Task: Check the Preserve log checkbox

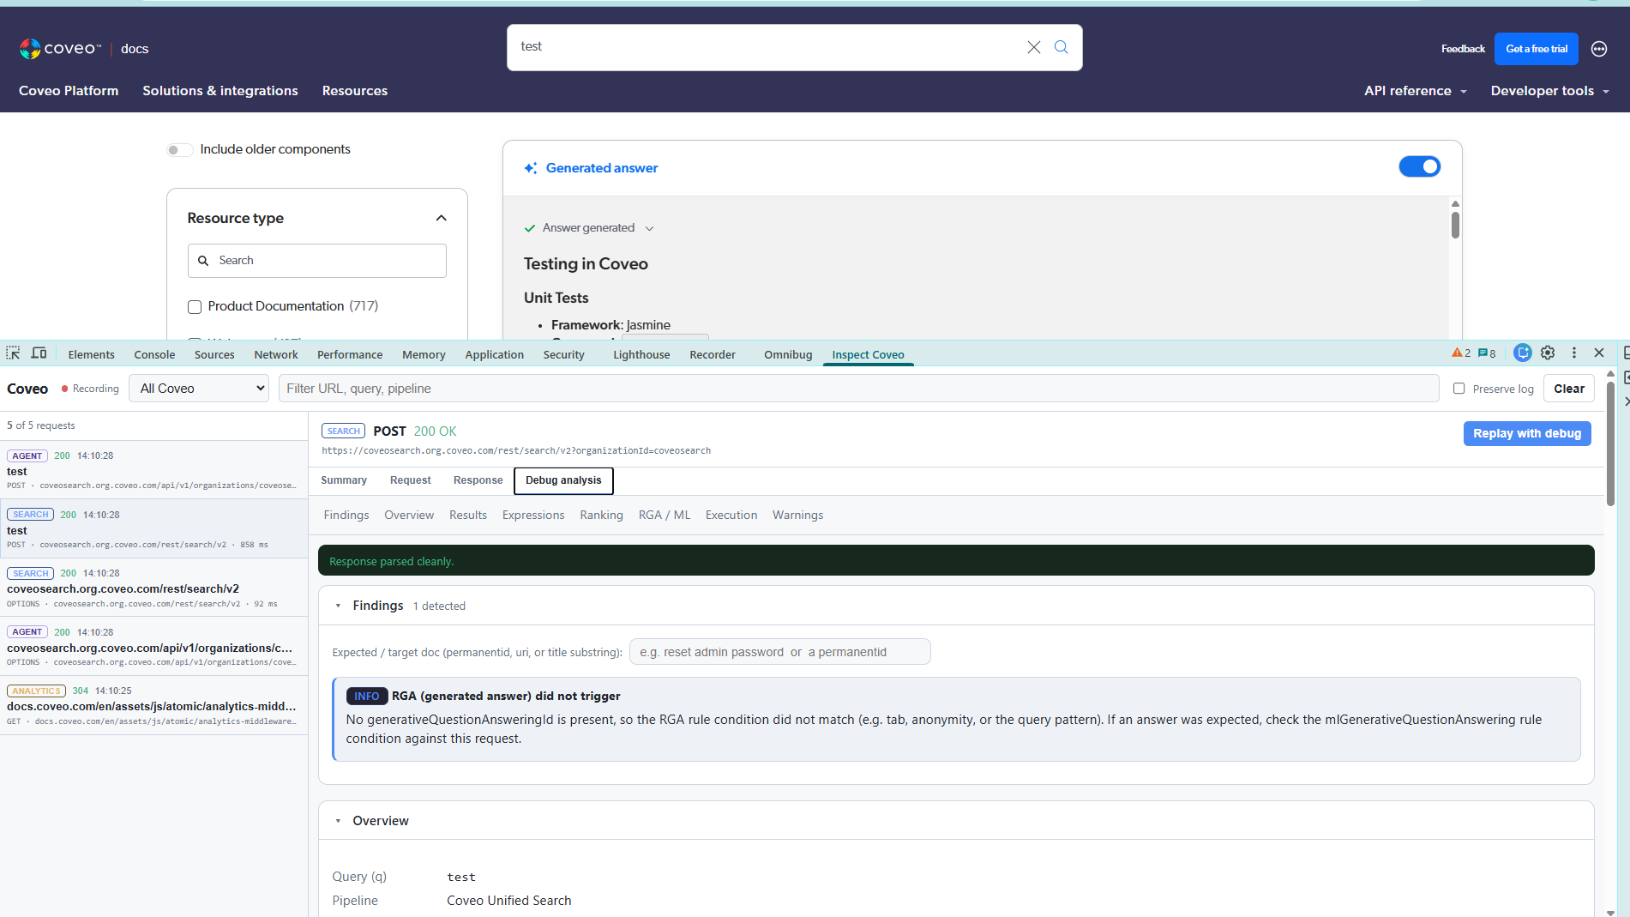Action: pyautogui.click(x=1459, y=389)
